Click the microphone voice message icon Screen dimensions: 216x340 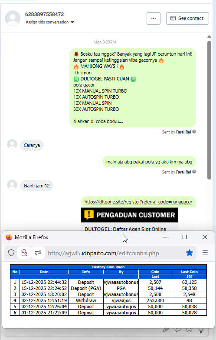[201, 330]
